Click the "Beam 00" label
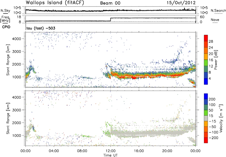The height and width of the screenshot is (157, 226). (x=110, y=3)
